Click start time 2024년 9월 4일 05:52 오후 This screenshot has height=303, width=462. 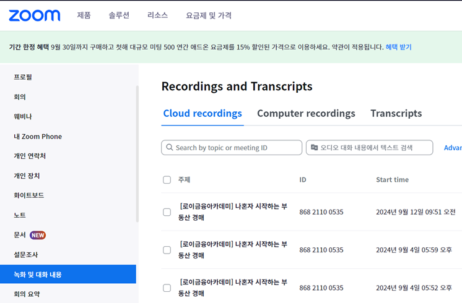pos(414,288)
